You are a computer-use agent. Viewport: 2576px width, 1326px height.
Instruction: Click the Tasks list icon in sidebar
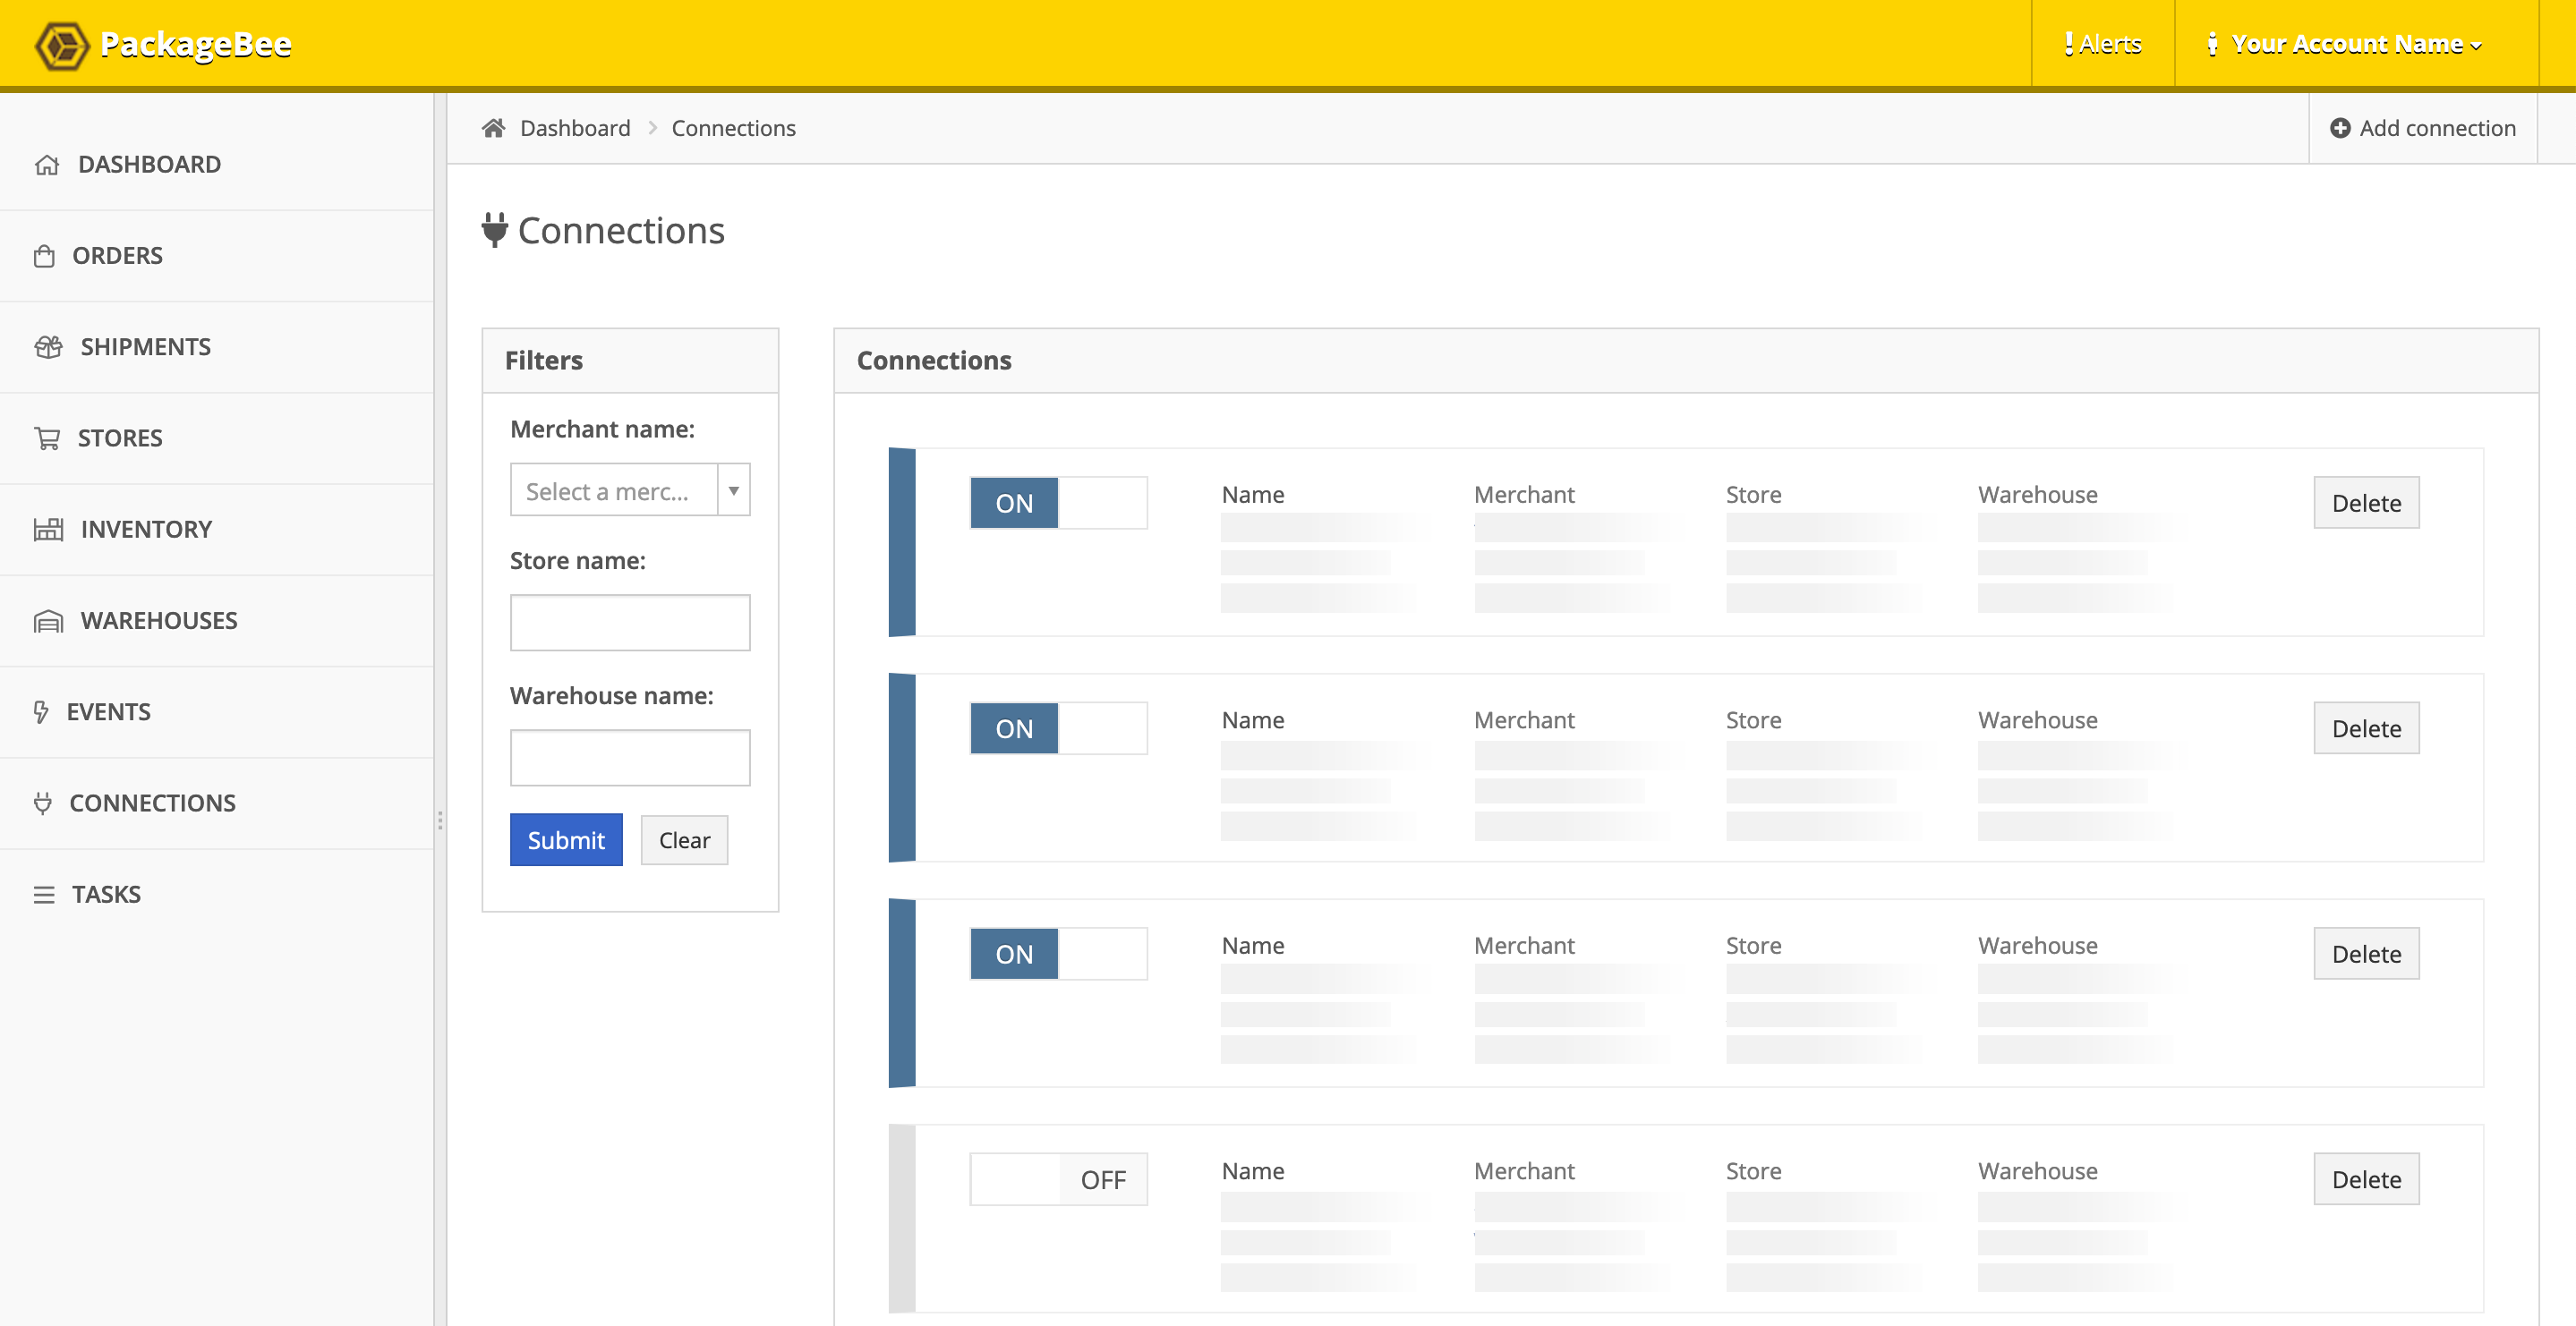coord(44,895)
